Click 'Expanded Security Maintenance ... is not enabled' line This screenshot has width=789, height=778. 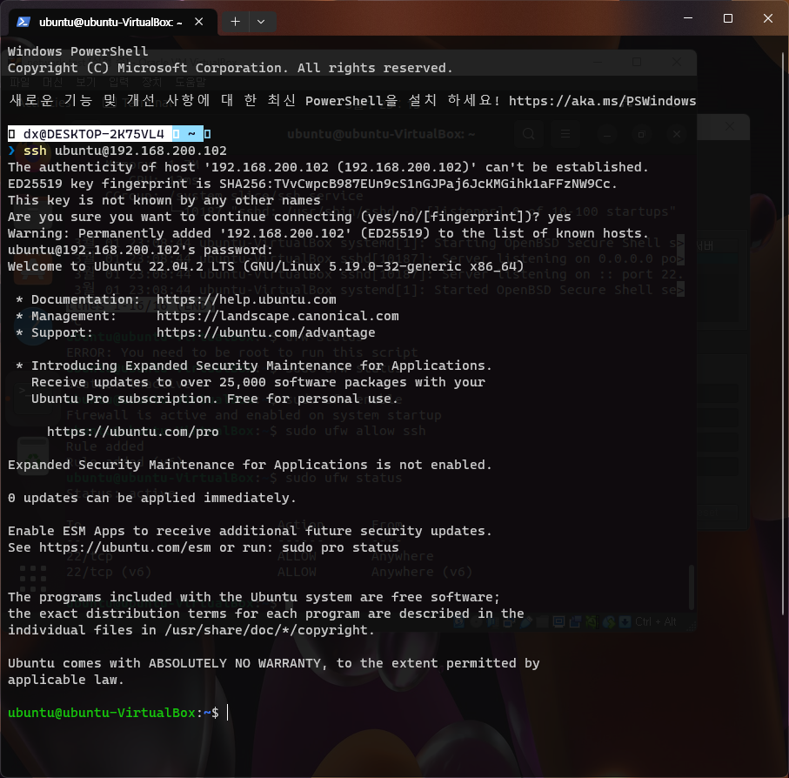250,465
